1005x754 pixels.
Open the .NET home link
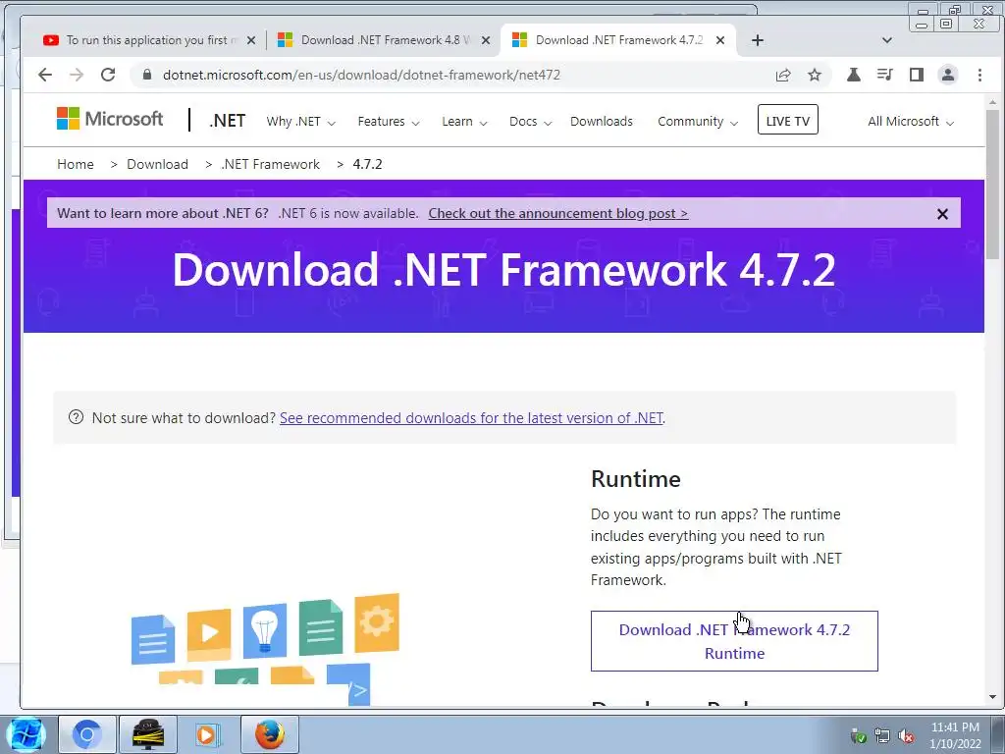tap(227, 121)
